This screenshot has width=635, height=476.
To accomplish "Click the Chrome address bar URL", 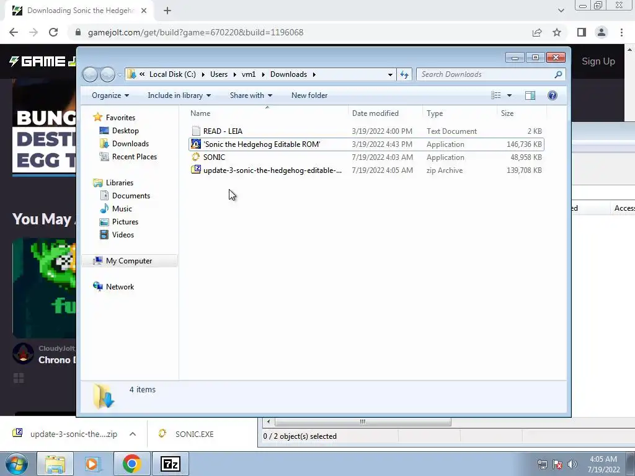I will pos(195,32).
